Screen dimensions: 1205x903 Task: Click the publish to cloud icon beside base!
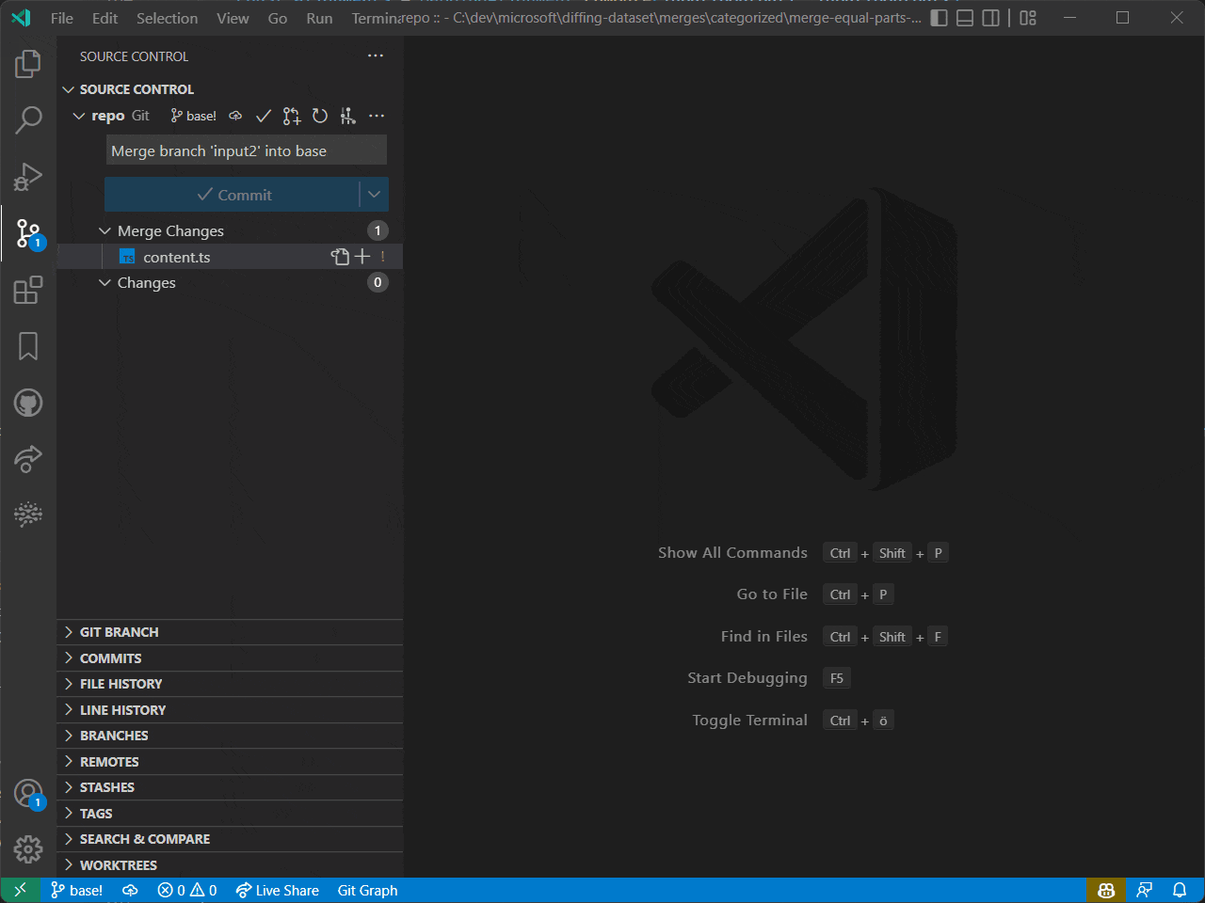[235, 116]
